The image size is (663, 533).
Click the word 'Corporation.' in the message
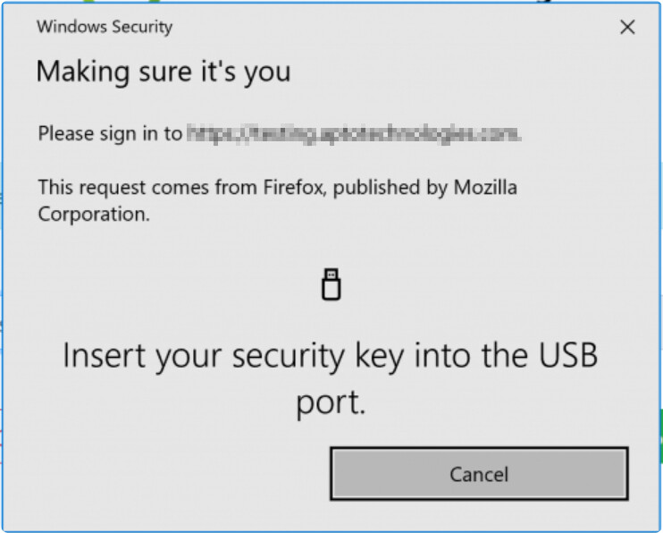pos(94,215)
